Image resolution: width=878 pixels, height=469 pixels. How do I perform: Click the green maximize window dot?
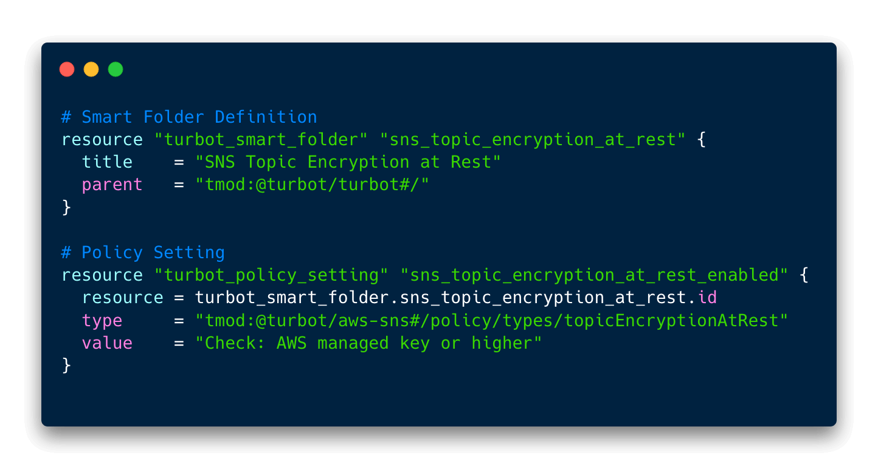click(116, 69)
